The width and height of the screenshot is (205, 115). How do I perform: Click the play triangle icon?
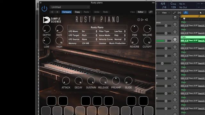[142, 20]
